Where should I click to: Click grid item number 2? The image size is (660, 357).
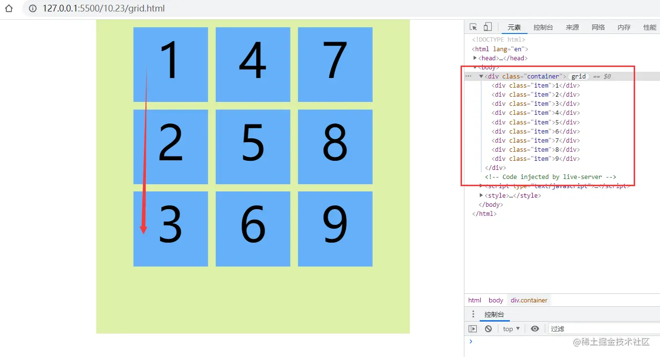[171, 147]
